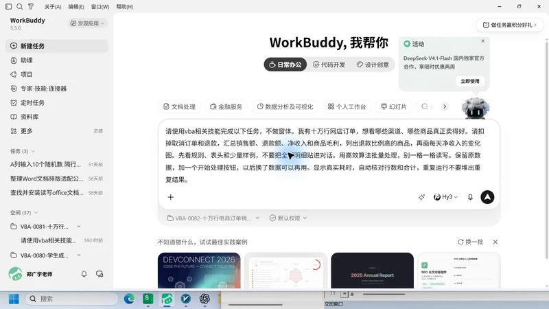Viewport: 549px width, 309px height.
Task: Open Windows Start button
Action: (14, 299)
